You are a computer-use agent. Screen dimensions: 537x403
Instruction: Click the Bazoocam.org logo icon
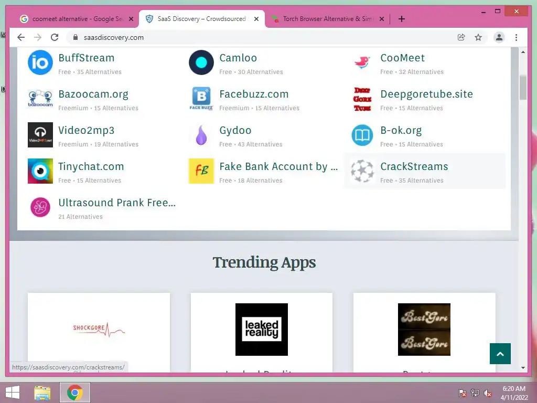click(40, 99)
